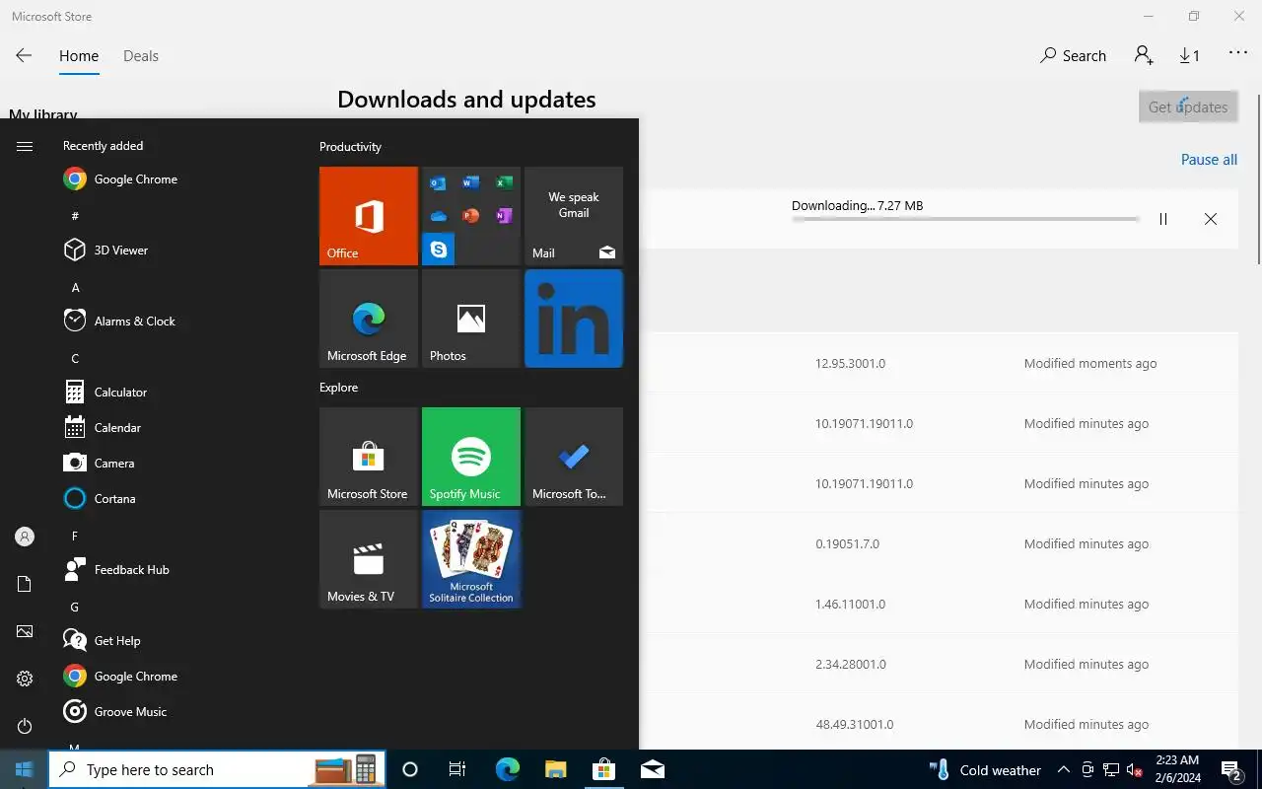The width and height of the screenshot is (1262, 789).
Task: Open the Office apps folder tile
Action: pos(471,216)
